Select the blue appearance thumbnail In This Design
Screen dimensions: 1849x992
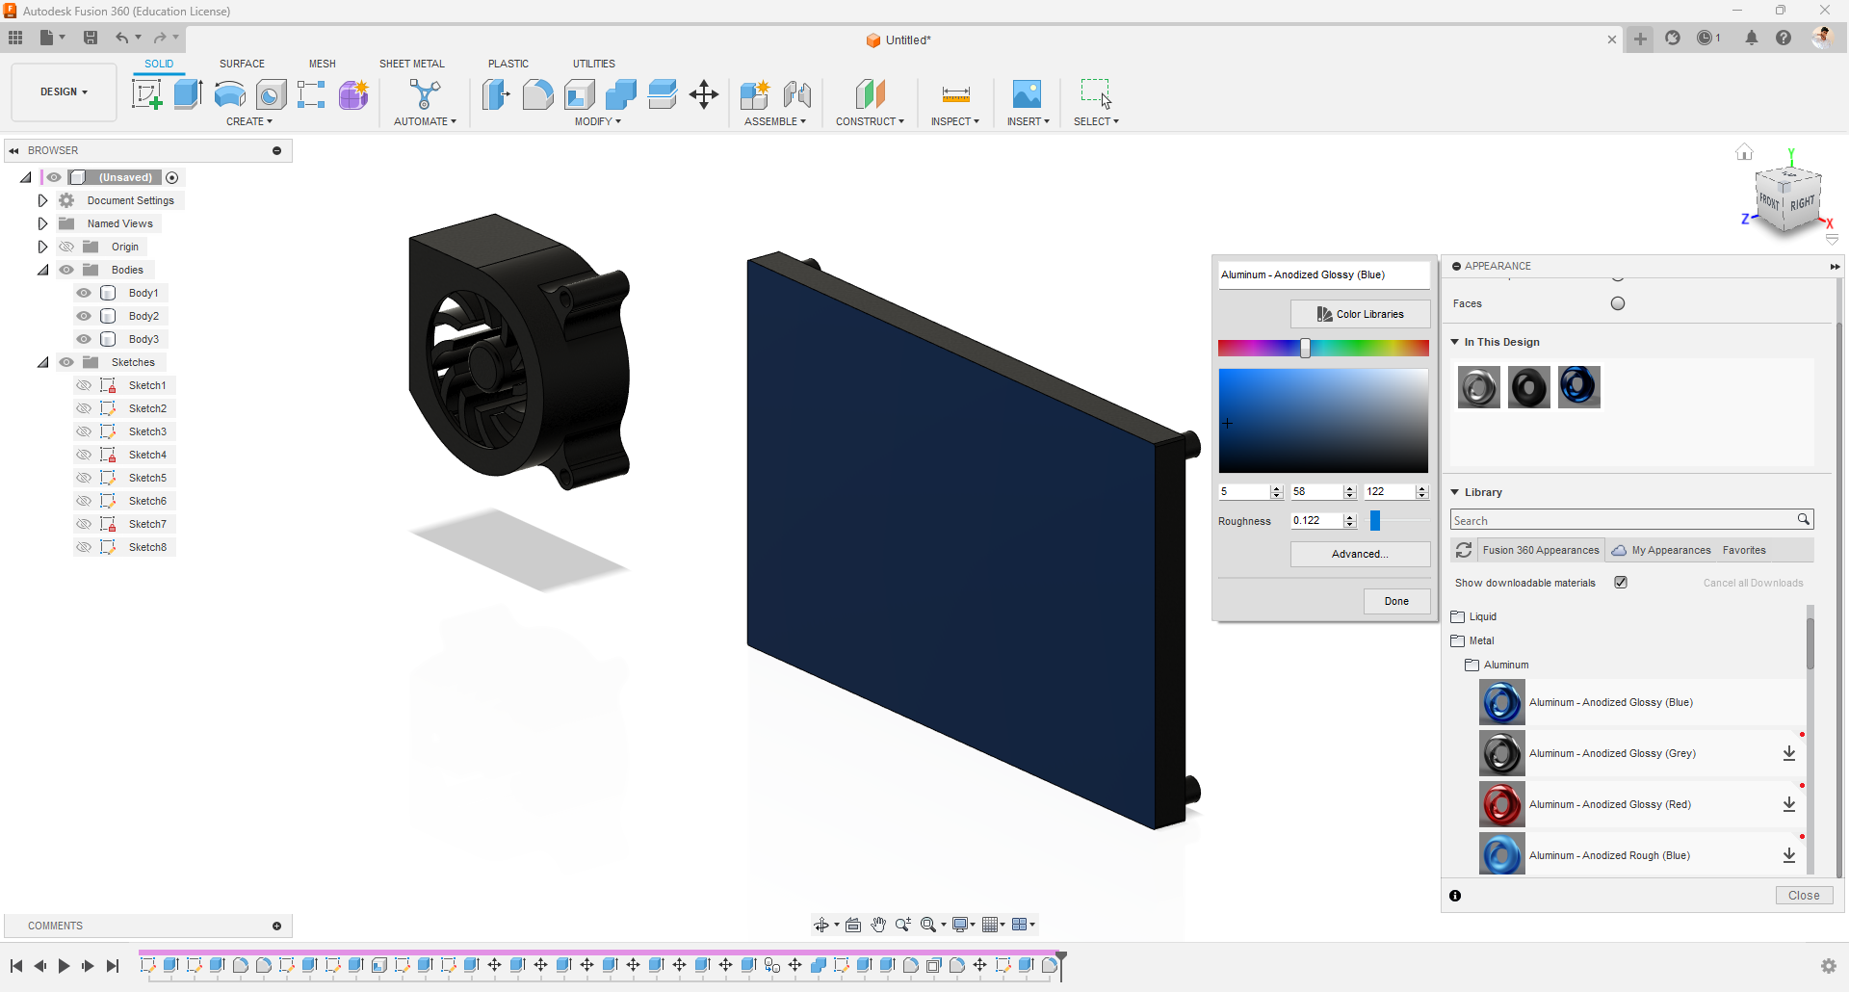tap(1578, 387)
